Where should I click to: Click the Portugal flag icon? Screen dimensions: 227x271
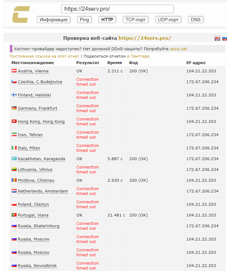pyautogui.click(x=14, y=215)
